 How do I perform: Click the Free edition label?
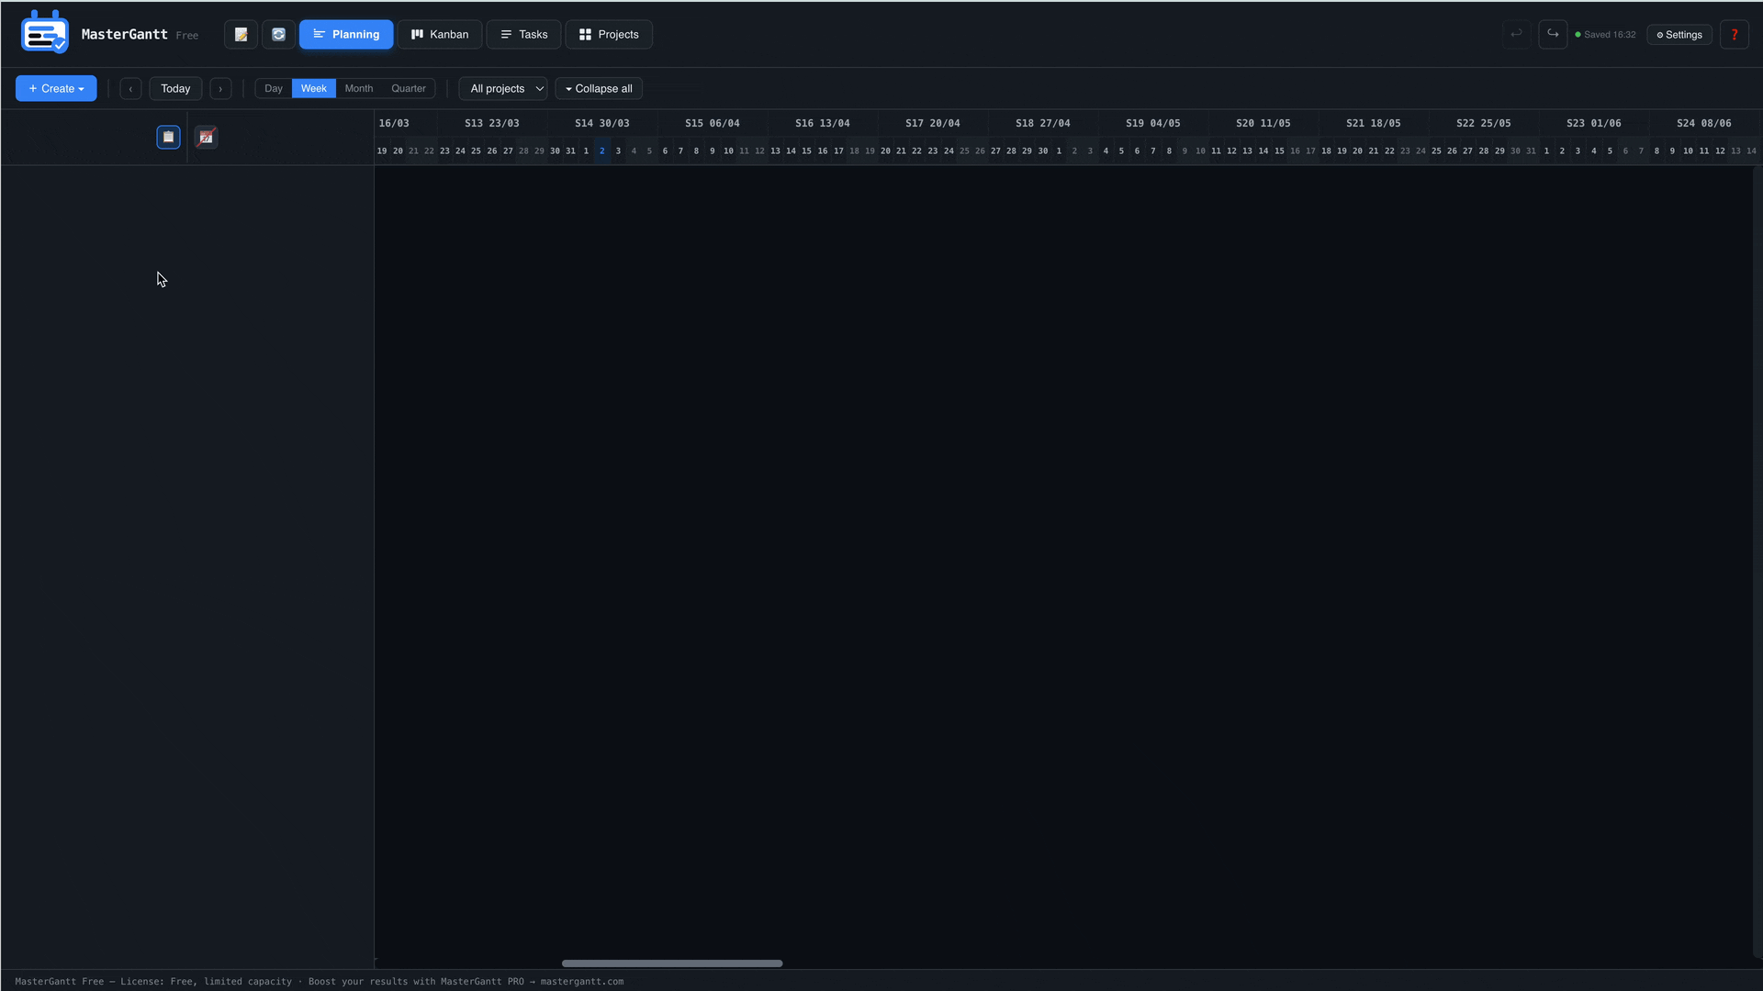click(187, 36)
